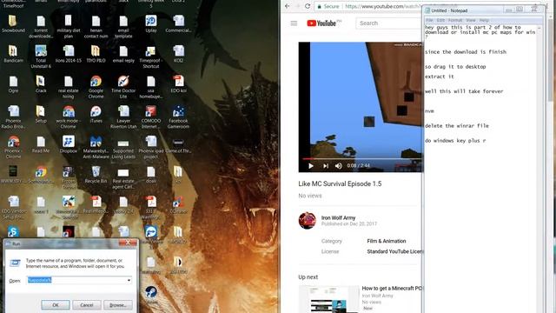
Task: Open Notepad Help menu
Action: coord(484,20)
